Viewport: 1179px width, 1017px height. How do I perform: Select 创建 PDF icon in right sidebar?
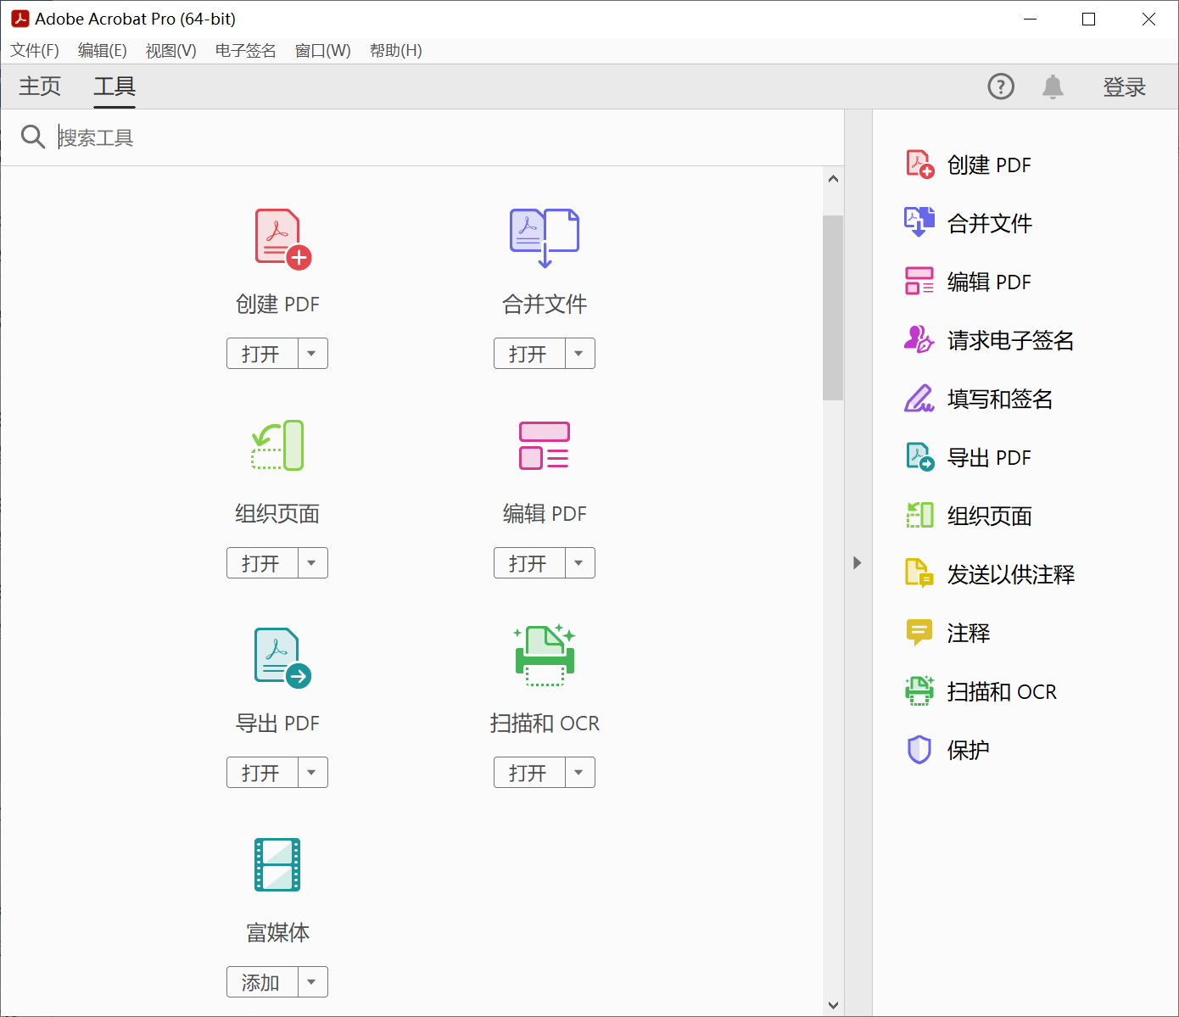point(919,165)
